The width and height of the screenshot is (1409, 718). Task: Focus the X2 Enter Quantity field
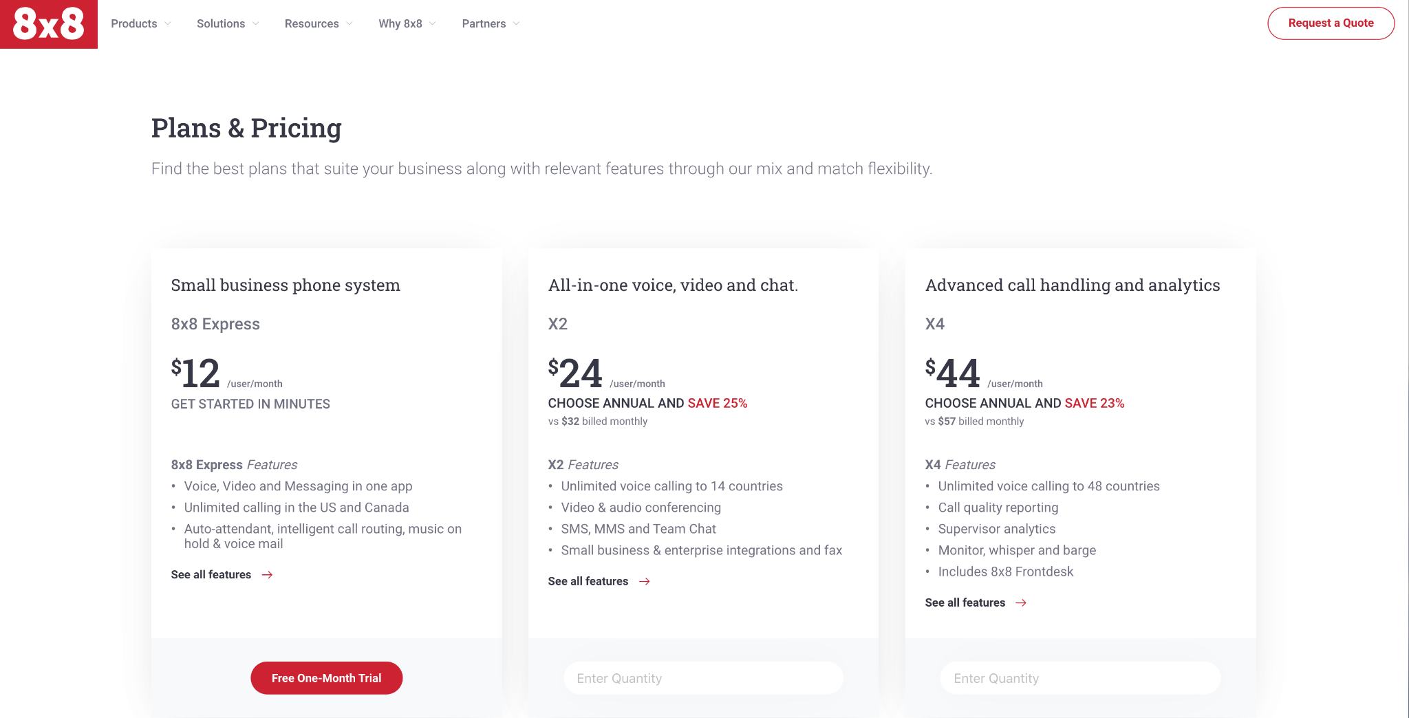[x=703, y=678]
